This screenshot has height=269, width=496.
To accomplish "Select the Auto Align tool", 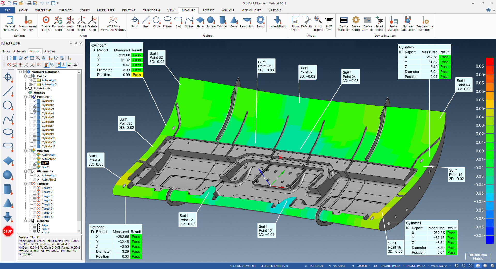I will point(70,24).
